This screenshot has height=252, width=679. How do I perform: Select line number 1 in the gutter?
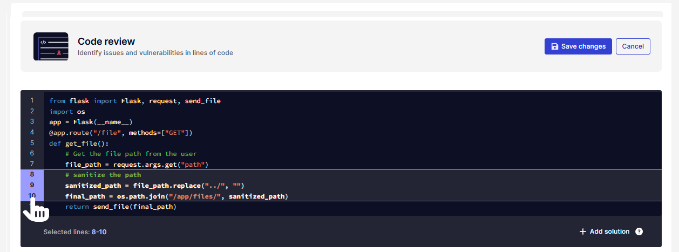pos(32,100)
